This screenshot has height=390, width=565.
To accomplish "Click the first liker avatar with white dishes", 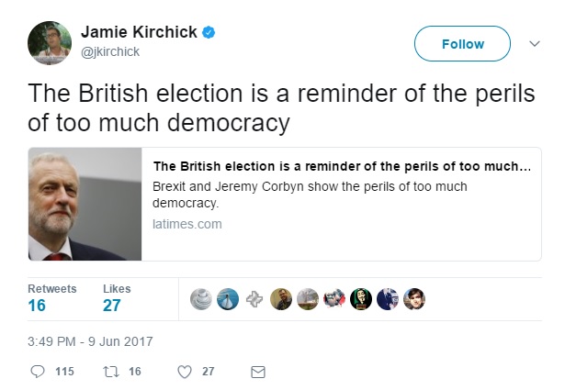I will [x=201, y=299].
